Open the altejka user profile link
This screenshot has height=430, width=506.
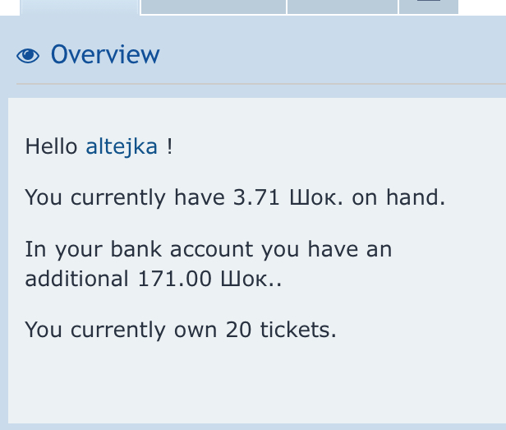tap(122, 147)
